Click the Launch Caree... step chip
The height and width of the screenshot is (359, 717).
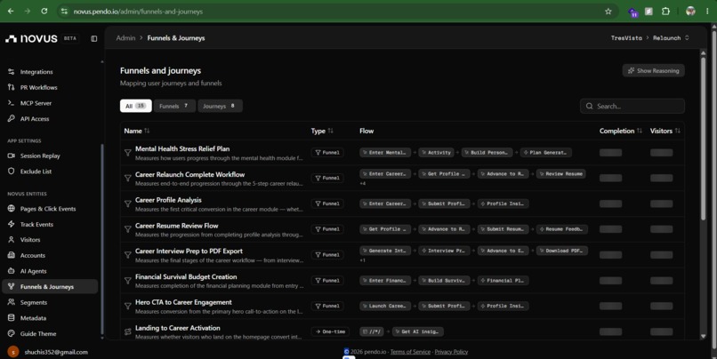click(x=385, y=306)
